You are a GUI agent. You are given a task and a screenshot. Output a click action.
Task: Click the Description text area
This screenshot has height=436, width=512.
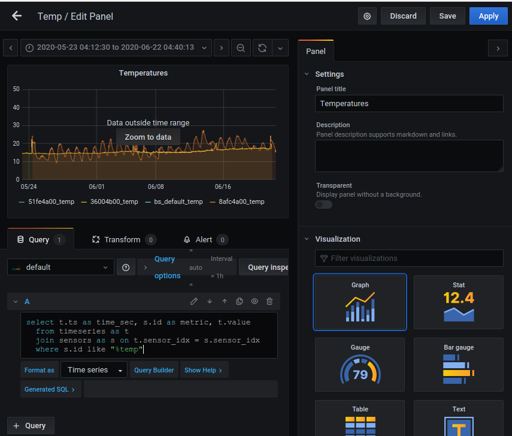point(409,156)
